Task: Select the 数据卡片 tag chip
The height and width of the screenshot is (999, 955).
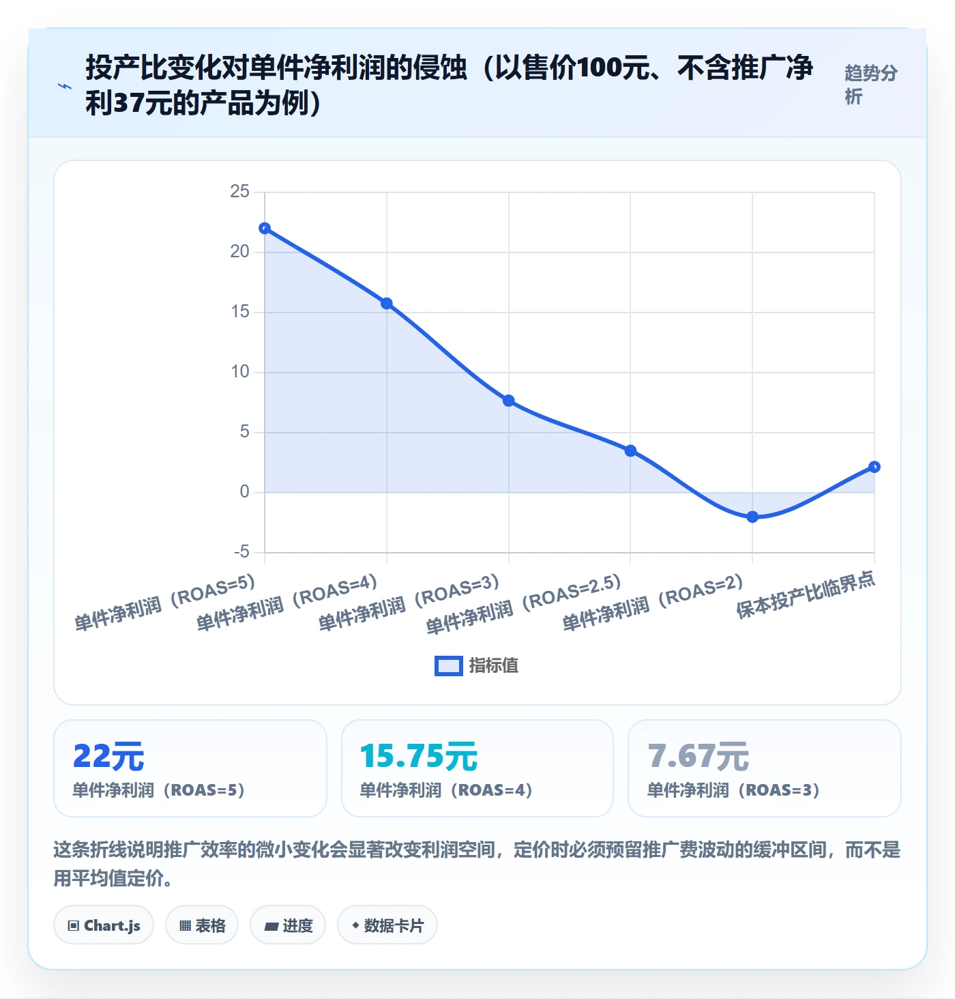Action: (x=387, y=925)
